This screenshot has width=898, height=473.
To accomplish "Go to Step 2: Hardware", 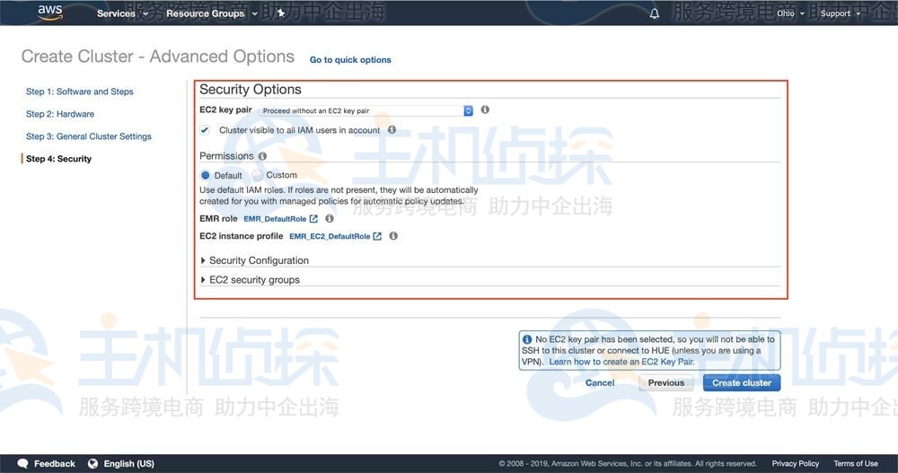I will pos(60,114).
